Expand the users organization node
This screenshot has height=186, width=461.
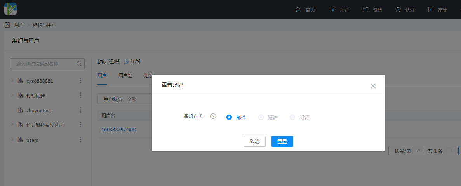click(x=12, y=139)
